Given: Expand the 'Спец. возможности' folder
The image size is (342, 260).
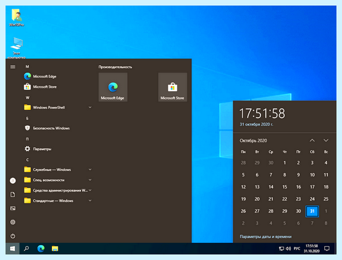Looking at the screenshot, I should pyautogui.click(x=58, y=180).
